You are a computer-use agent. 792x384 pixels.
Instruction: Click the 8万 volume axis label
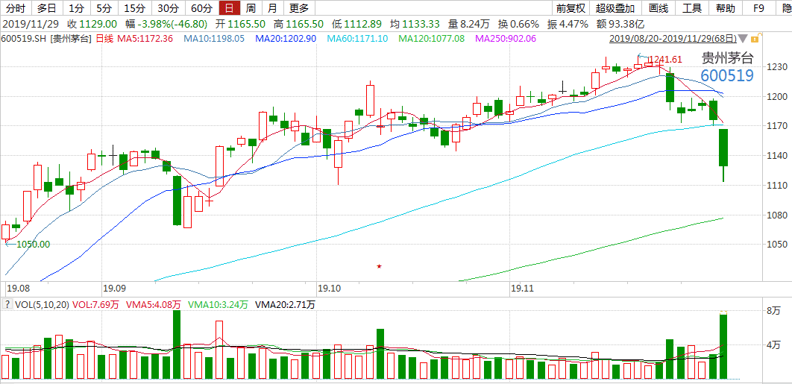tap(774, 311)
